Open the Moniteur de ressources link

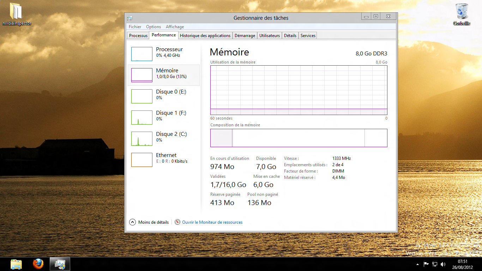point(212,222)
